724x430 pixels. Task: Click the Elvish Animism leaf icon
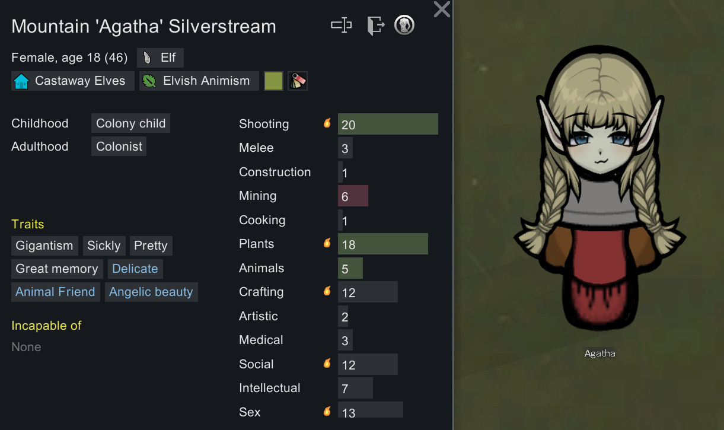click(149, 81)
